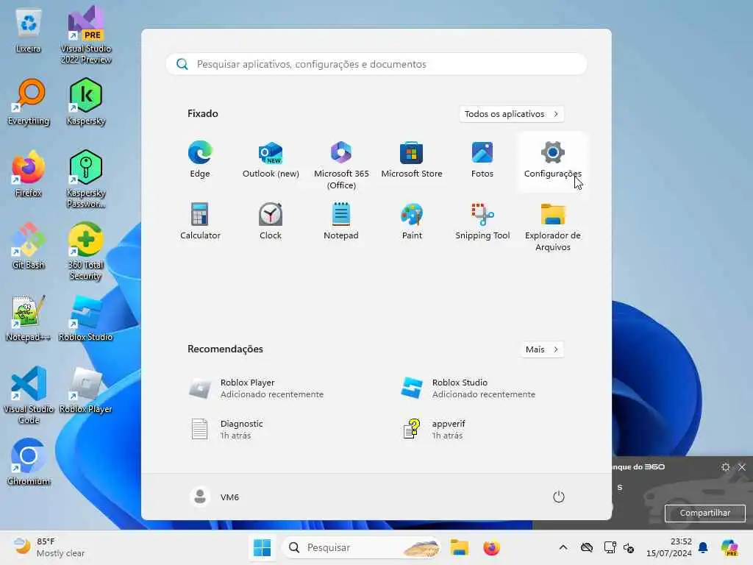Launch Outlook (new) pinned app
The width and height of the screenshot is (753, 565).
click(x=271, y=160)
